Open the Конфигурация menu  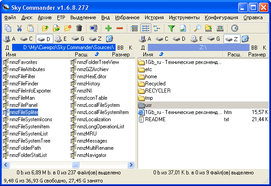(x=221, y=17)
